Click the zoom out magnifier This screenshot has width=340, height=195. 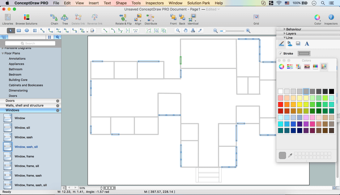[x=215, y=31]
